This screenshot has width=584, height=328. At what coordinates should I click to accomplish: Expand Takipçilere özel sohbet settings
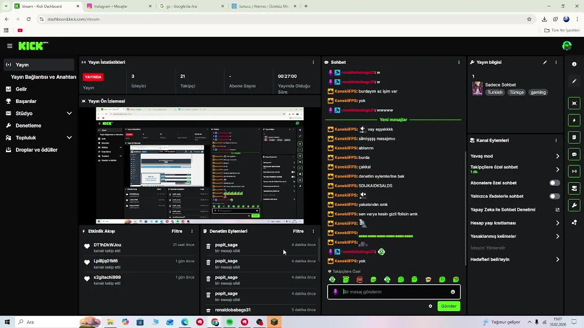click(515, 169)
